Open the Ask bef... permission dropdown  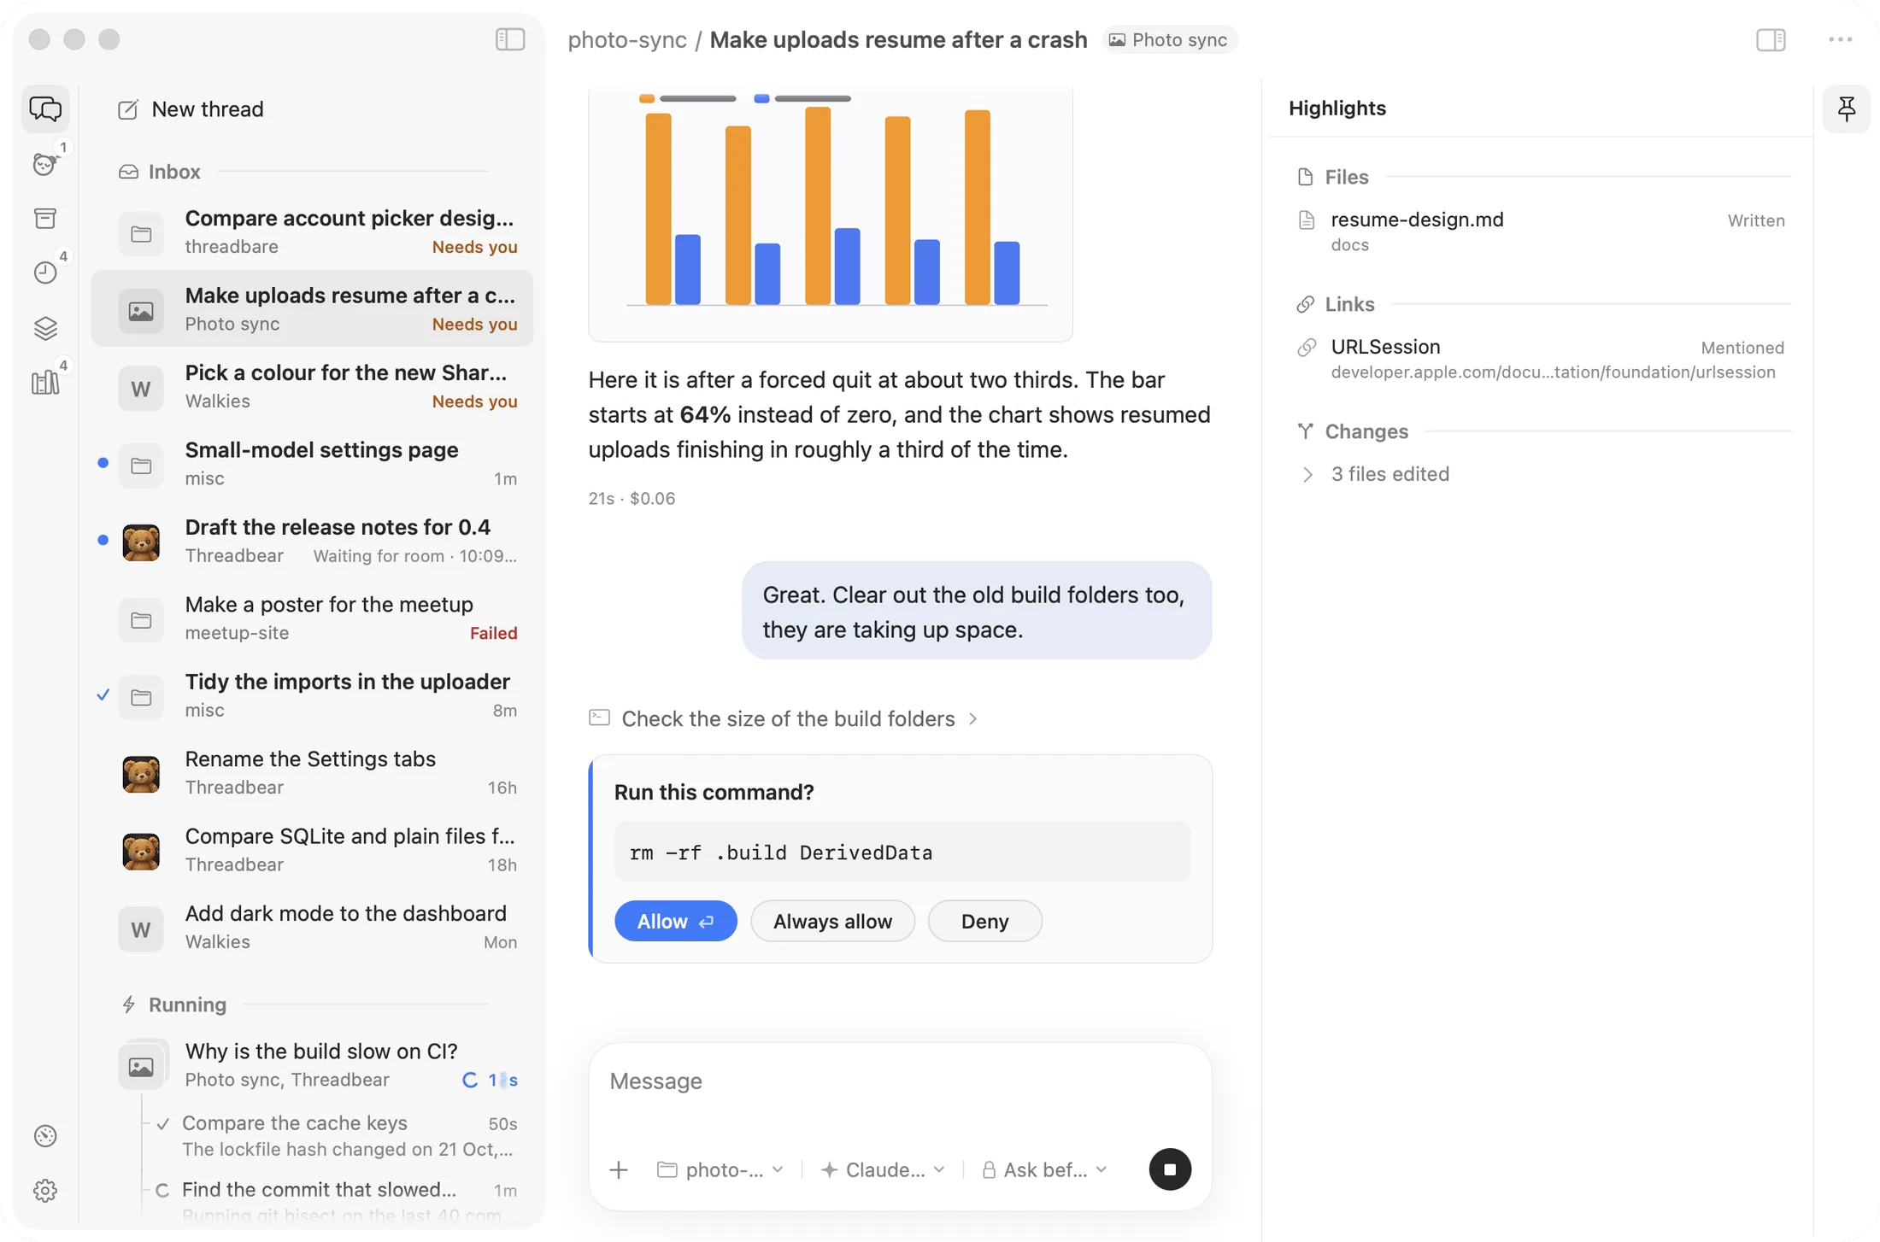tap(1044, 1169)
